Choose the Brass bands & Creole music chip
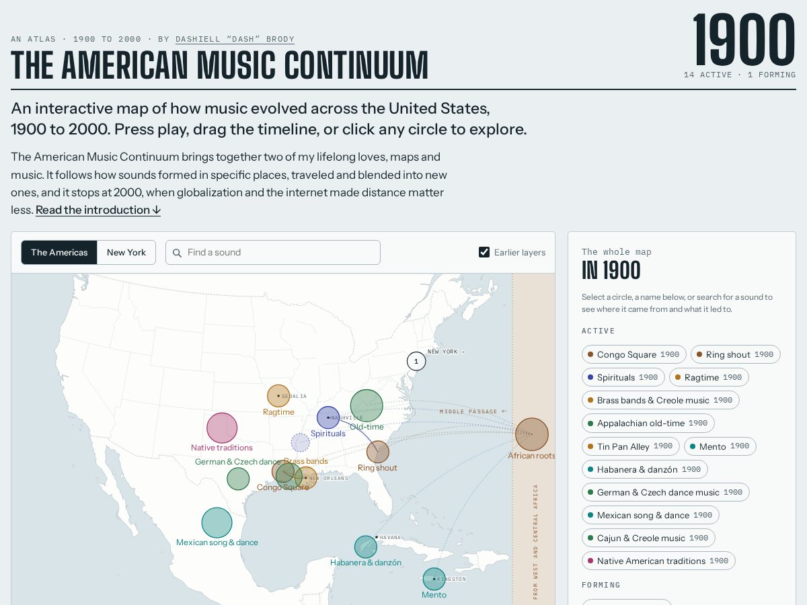 tap(660, 400)
